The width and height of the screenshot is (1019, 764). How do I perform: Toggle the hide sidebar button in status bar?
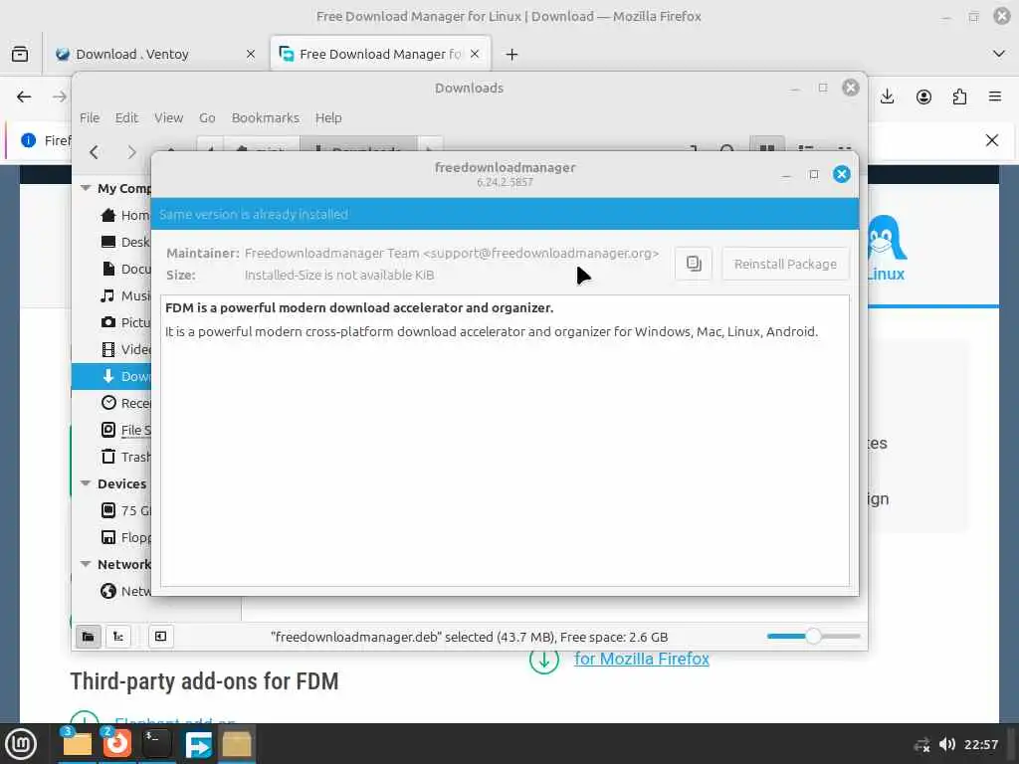[x=160, y=637]
